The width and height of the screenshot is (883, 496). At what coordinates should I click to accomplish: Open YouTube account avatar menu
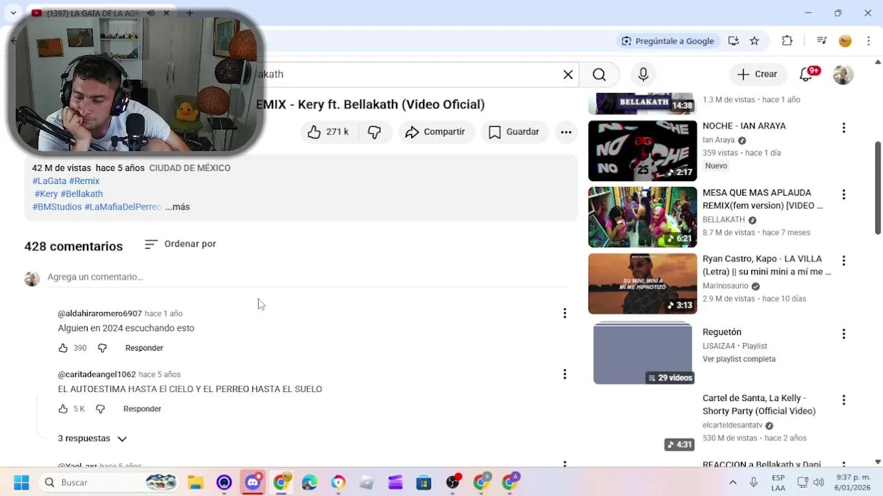(x=843, y=74)
